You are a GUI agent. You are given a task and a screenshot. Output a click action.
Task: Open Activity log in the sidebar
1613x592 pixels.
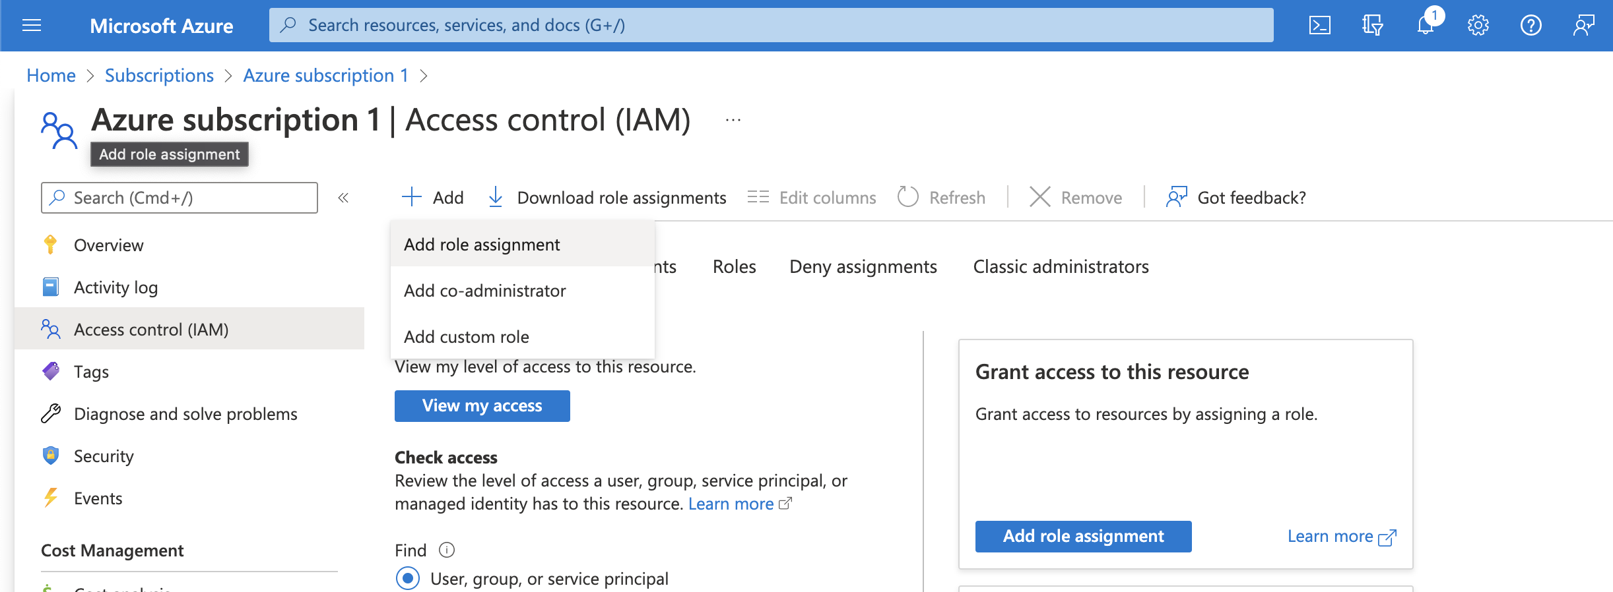pos(115,287)
